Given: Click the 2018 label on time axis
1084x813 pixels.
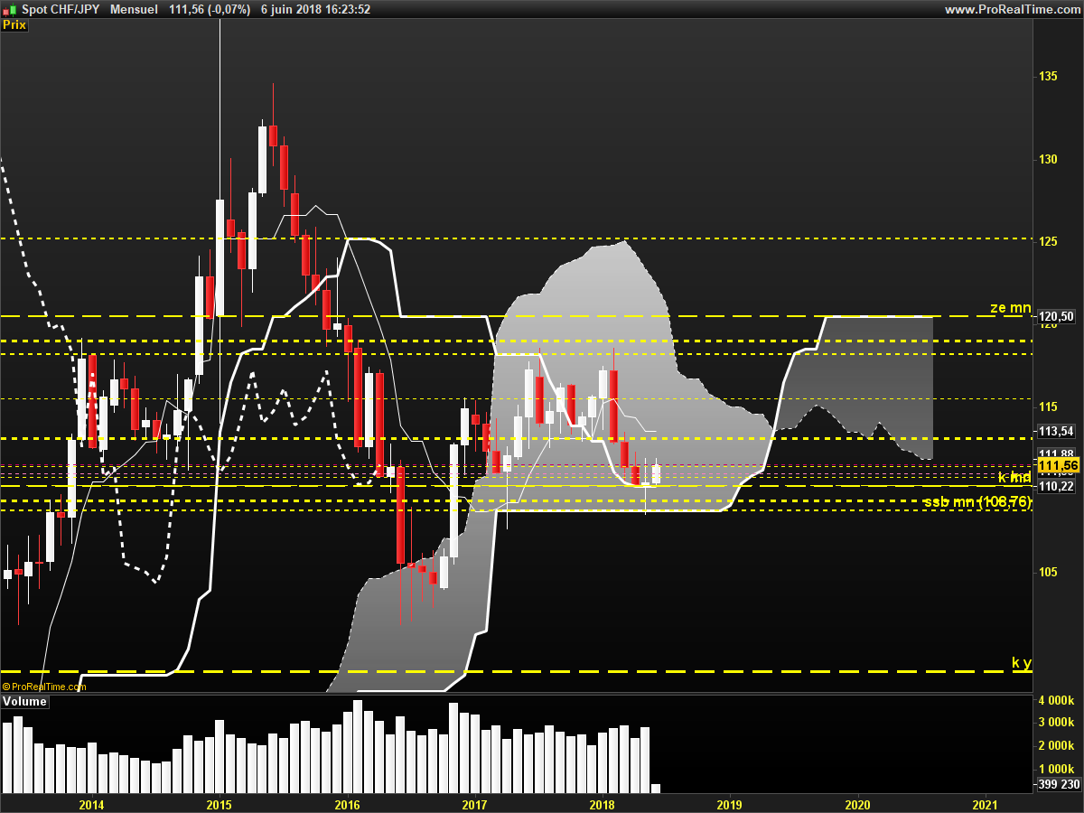Looking at the screenshot, I should 602,804.
